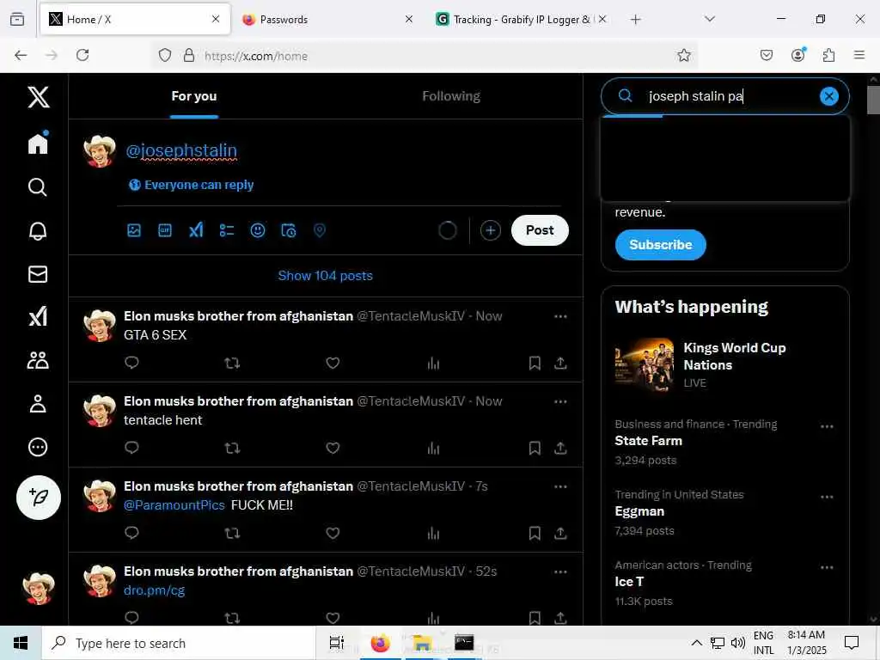
Task: Bookmark the @ParamountPics reply post
Action: coord(535,533)
